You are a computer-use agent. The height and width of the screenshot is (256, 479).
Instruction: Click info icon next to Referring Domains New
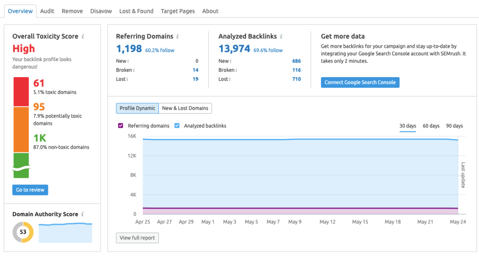129,61
